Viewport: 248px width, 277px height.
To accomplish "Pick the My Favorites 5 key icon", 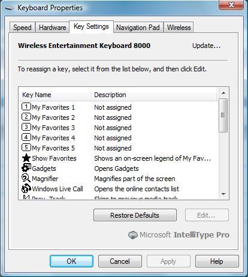I will [26, 147].
